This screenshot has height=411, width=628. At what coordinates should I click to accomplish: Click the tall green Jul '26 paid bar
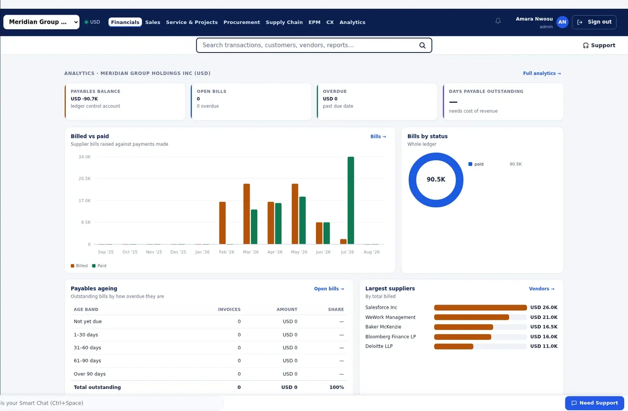click(351, 200)
